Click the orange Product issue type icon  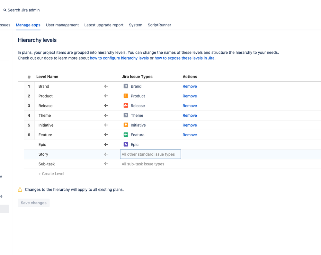click(126, 96)
